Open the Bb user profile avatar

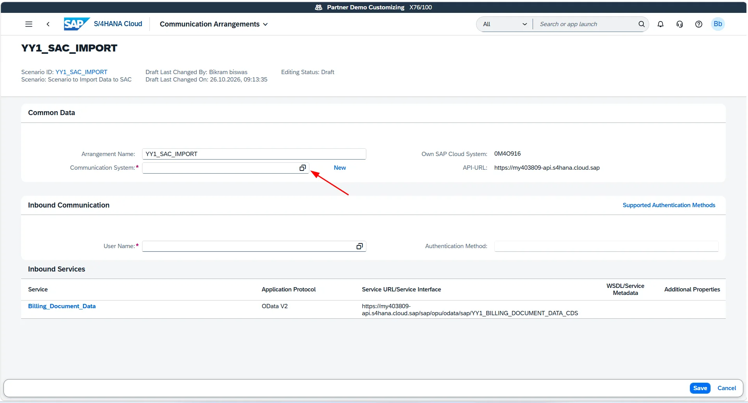718,24
